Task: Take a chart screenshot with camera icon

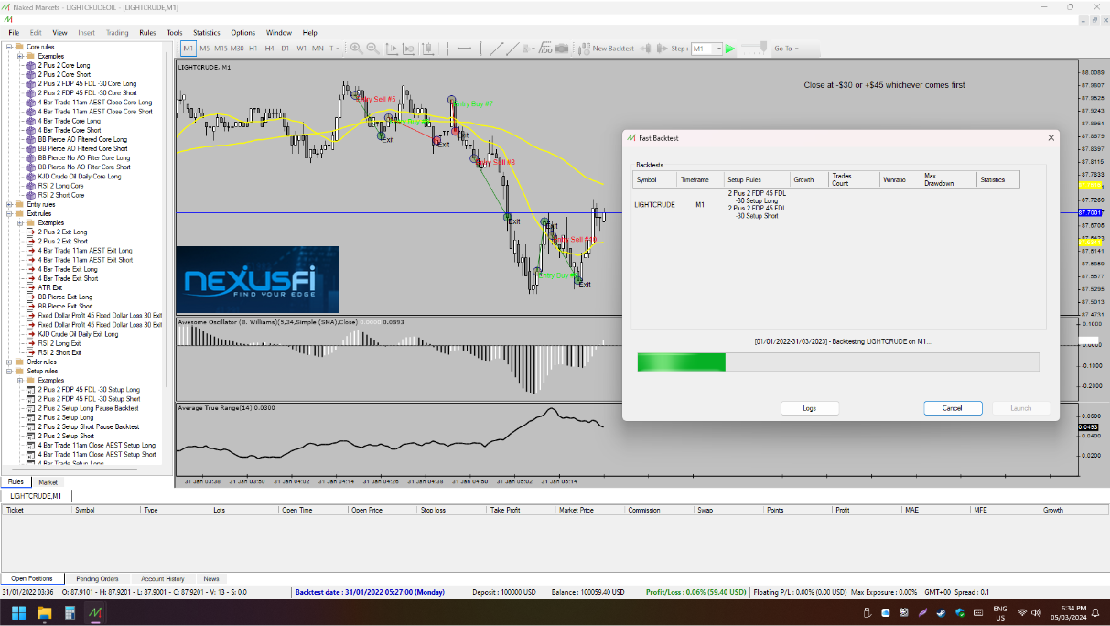Action: click(562, 48)
